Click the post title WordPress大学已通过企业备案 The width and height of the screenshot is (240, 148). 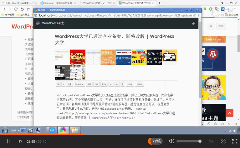click(115, 39)
